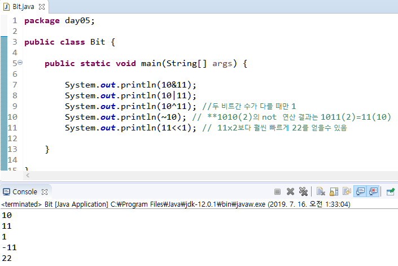Click the console output line '11'
The height and width of the screenshot is (266, 398).
click(x=7, y=226)
